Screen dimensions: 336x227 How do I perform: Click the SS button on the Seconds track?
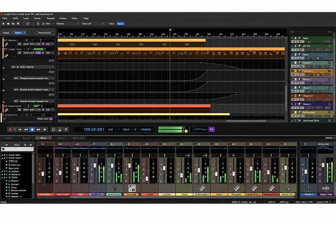coord(19,44)
